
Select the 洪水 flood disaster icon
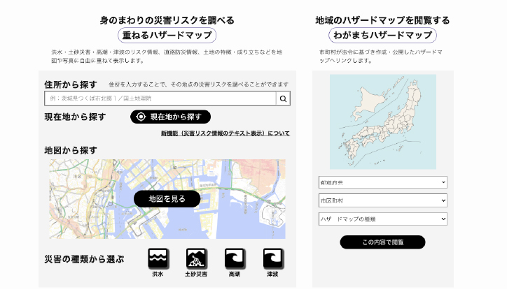coord(158,258)
